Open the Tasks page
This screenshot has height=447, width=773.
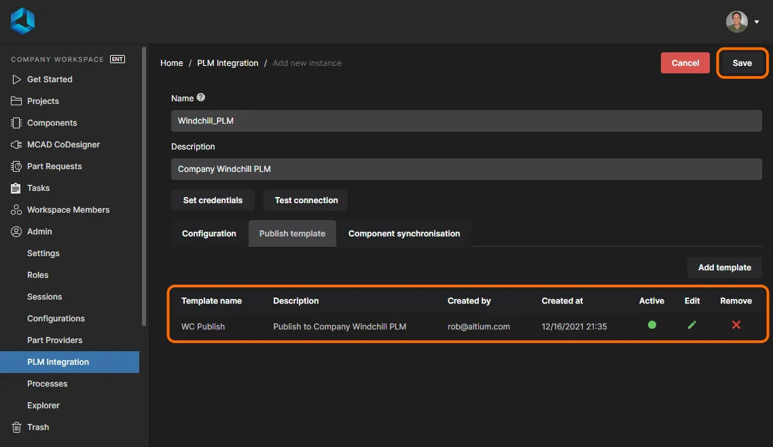(x=38, y=188)
